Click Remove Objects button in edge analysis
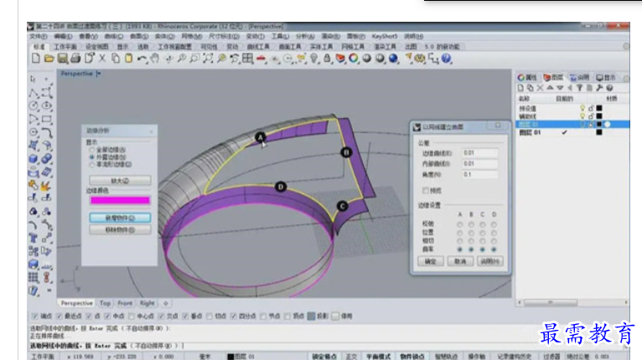 click(x=120, y=230)
